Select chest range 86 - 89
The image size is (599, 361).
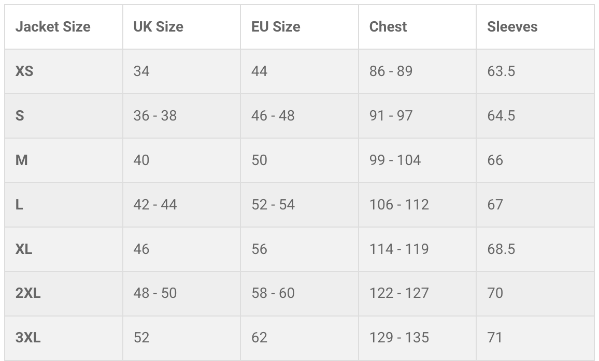tap(391, 71)
